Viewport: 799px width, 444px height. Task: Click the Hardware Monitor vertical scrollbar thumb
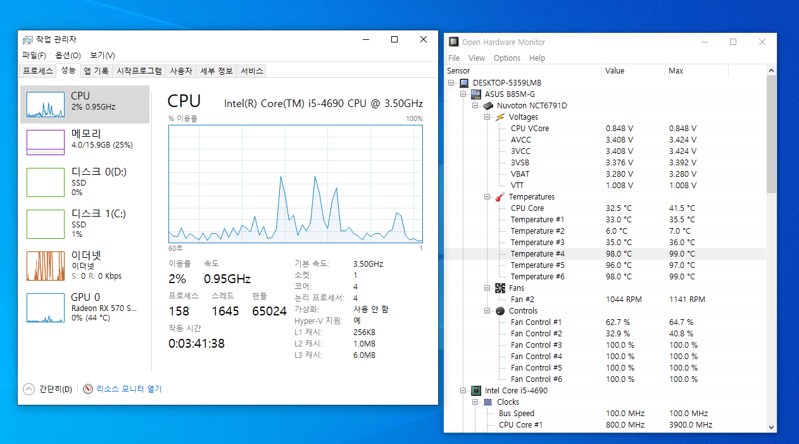[x=771, y=134]
